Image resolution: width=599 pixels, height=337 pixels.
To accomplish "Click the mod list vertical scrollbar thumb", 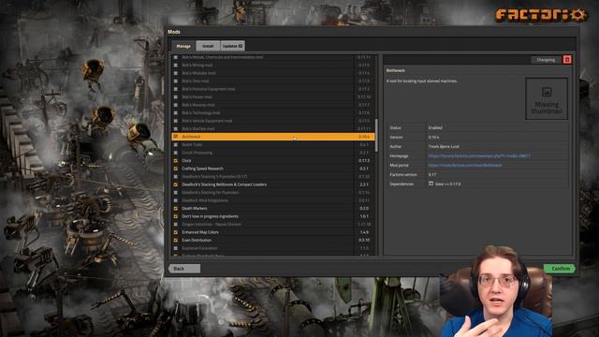I will [376, 135].
